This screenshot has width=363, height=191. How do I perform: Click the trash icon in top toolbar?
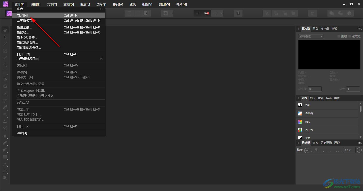pyautogui.click(x=238, y=13)
